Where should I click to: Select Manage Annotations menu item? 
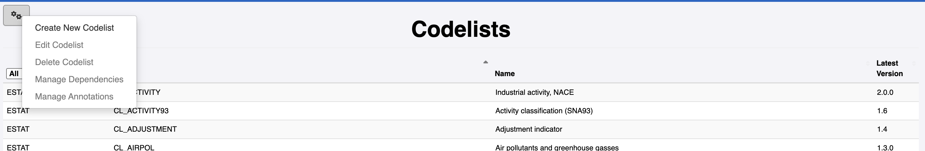(x=74, y=97)
